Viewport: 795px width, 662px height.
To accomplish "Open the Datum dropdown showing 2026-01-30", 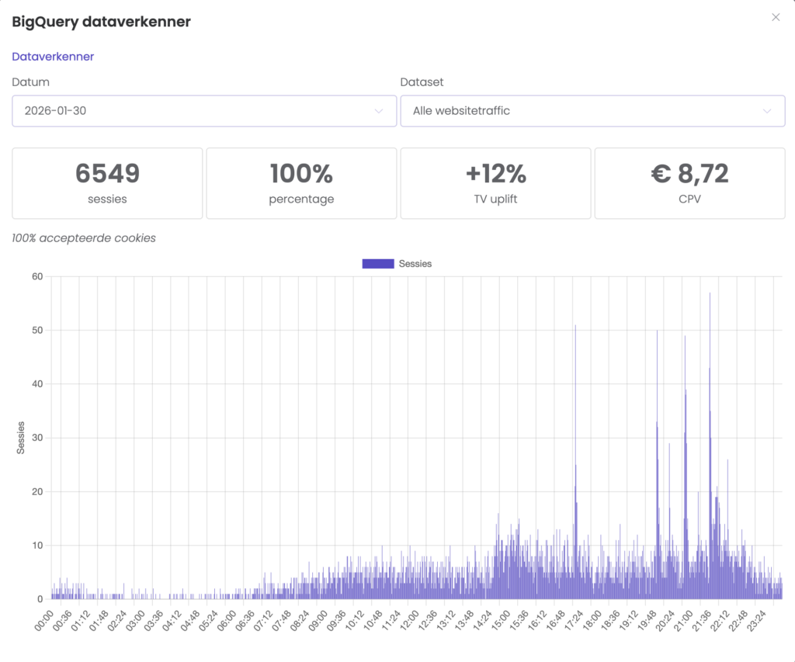I will pos(203,111).
